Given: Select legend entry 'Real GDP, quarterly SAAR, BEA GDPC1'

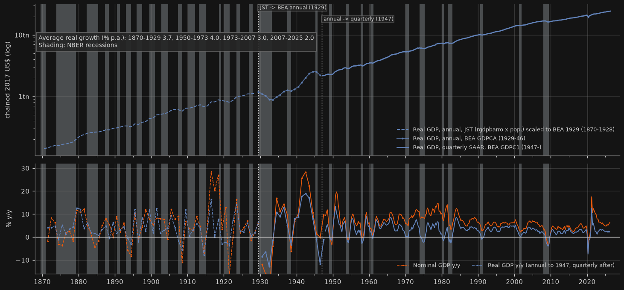Looking at the screenshot, I should 469,147.
